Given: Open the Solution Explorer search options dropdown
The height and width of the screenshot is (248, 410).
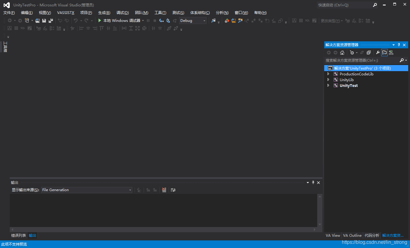Looking at the screenshot, I should pos(406,60).
